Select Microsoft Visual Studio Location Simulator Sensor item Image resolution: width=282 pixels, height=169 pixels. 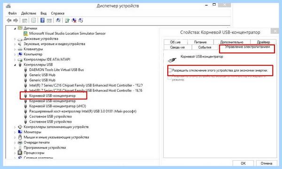tap(67, 33)
